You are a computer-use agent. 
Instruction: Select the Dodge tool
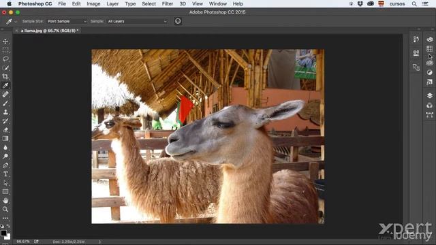coord(5,157)
